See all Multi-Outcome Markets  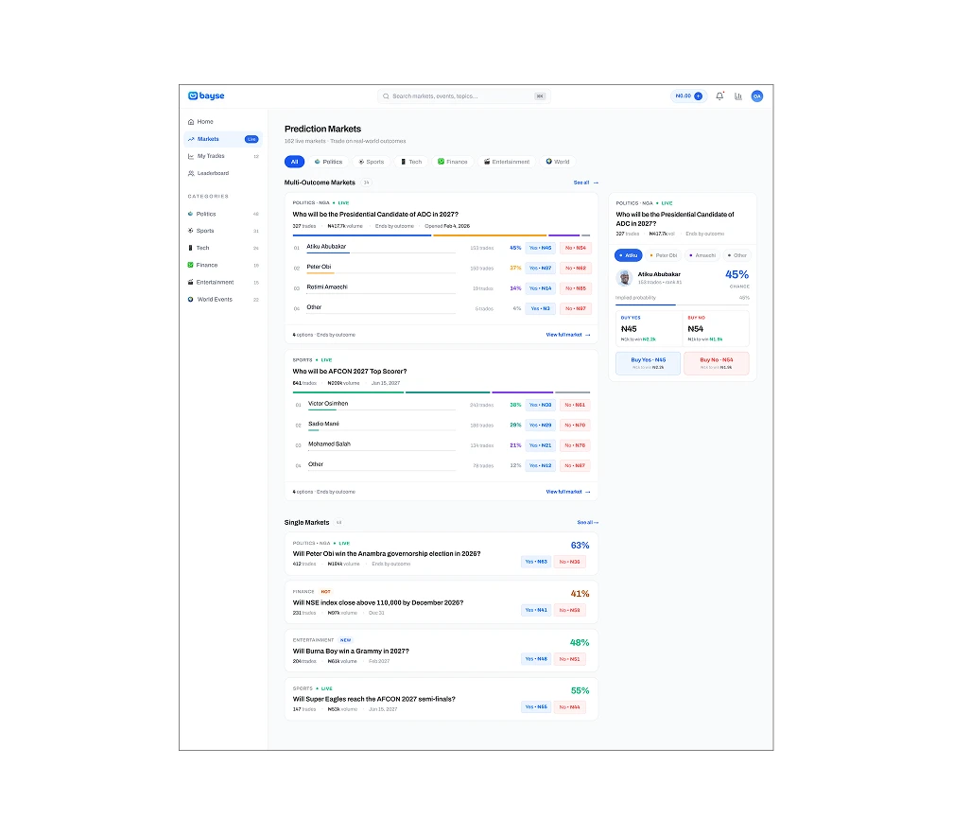click(x=586, y=183)
